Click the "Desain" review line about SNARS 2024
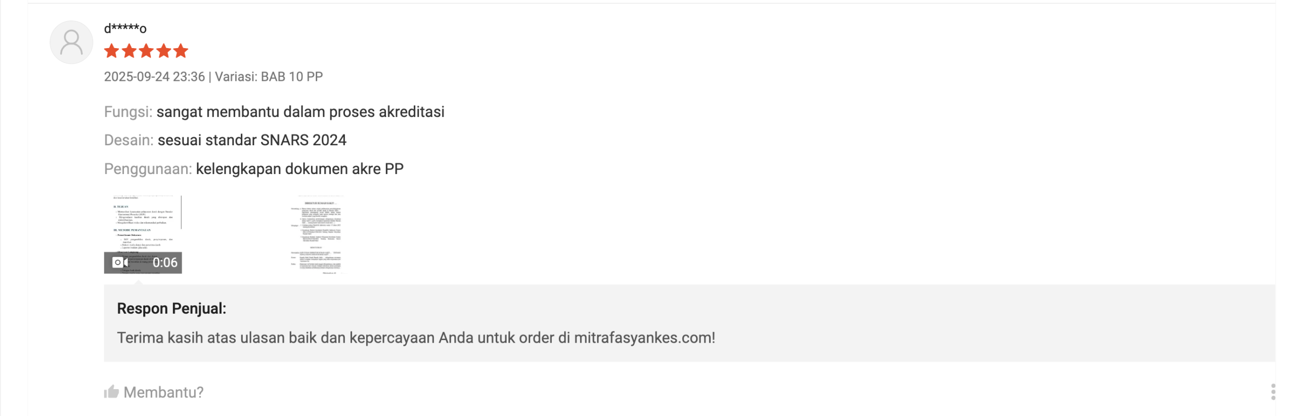 [x=225, y=140]
